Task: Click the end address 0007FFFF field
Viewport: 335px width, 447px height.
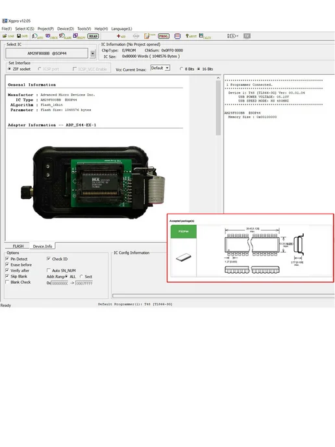Action: 84,283
